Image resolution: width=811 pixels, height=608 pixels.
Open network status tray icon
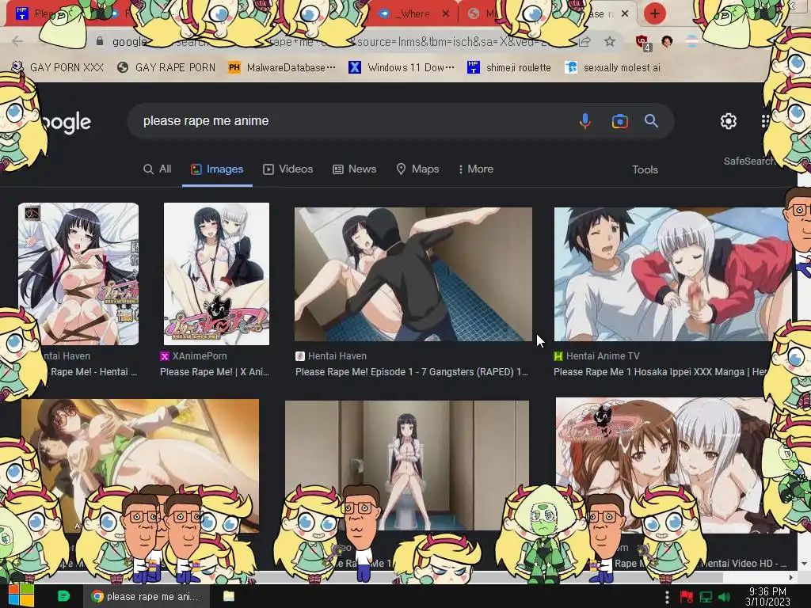point(706,597)
